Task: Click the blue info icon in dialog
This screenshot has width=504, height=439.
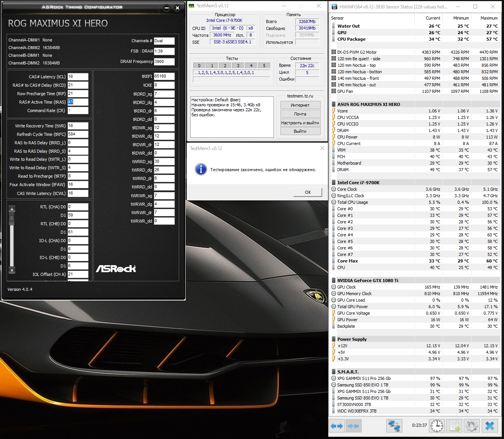Action: click(x=201, y=169)
